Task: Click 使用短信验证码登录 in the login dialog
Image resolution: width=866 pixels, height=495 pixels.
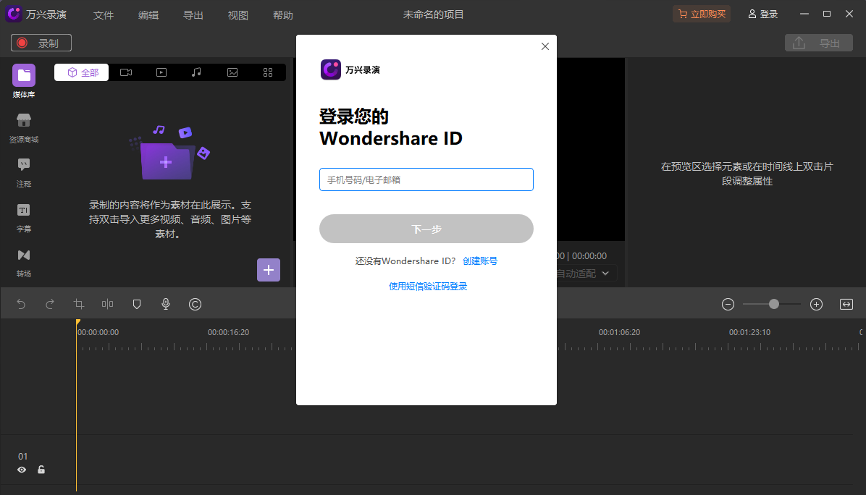Action: [428, 287]
